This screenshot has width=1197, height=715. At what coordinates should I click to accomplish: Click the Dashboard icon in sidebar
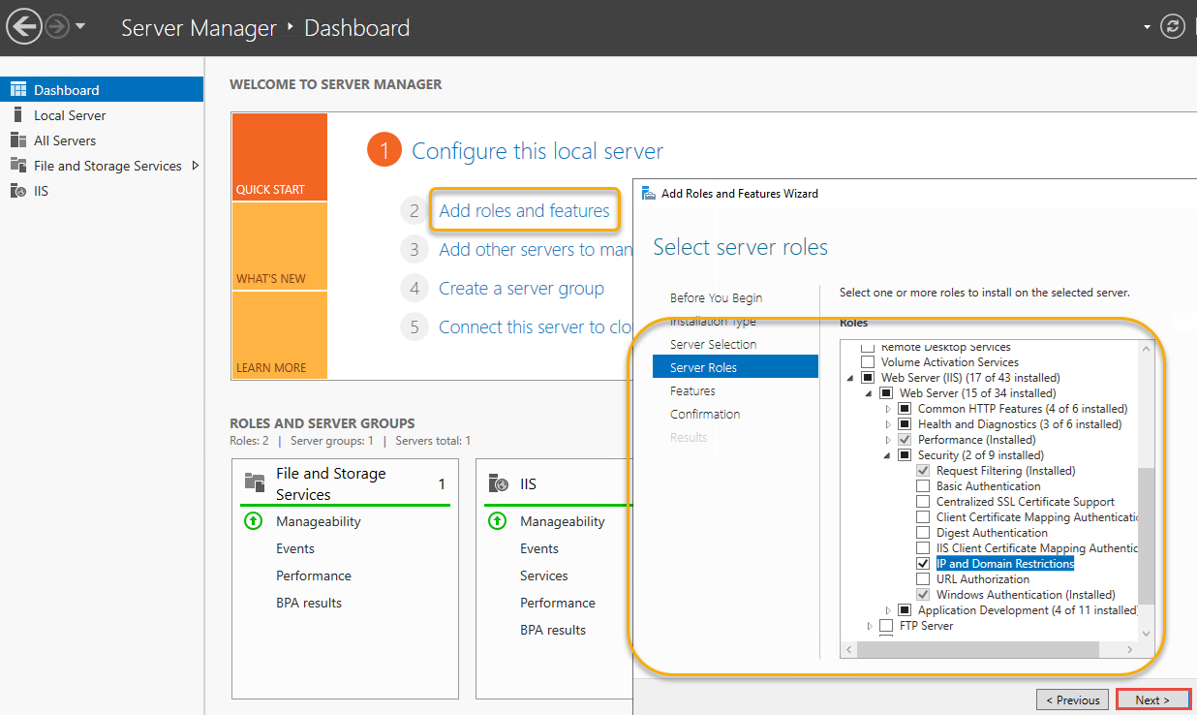17,90
